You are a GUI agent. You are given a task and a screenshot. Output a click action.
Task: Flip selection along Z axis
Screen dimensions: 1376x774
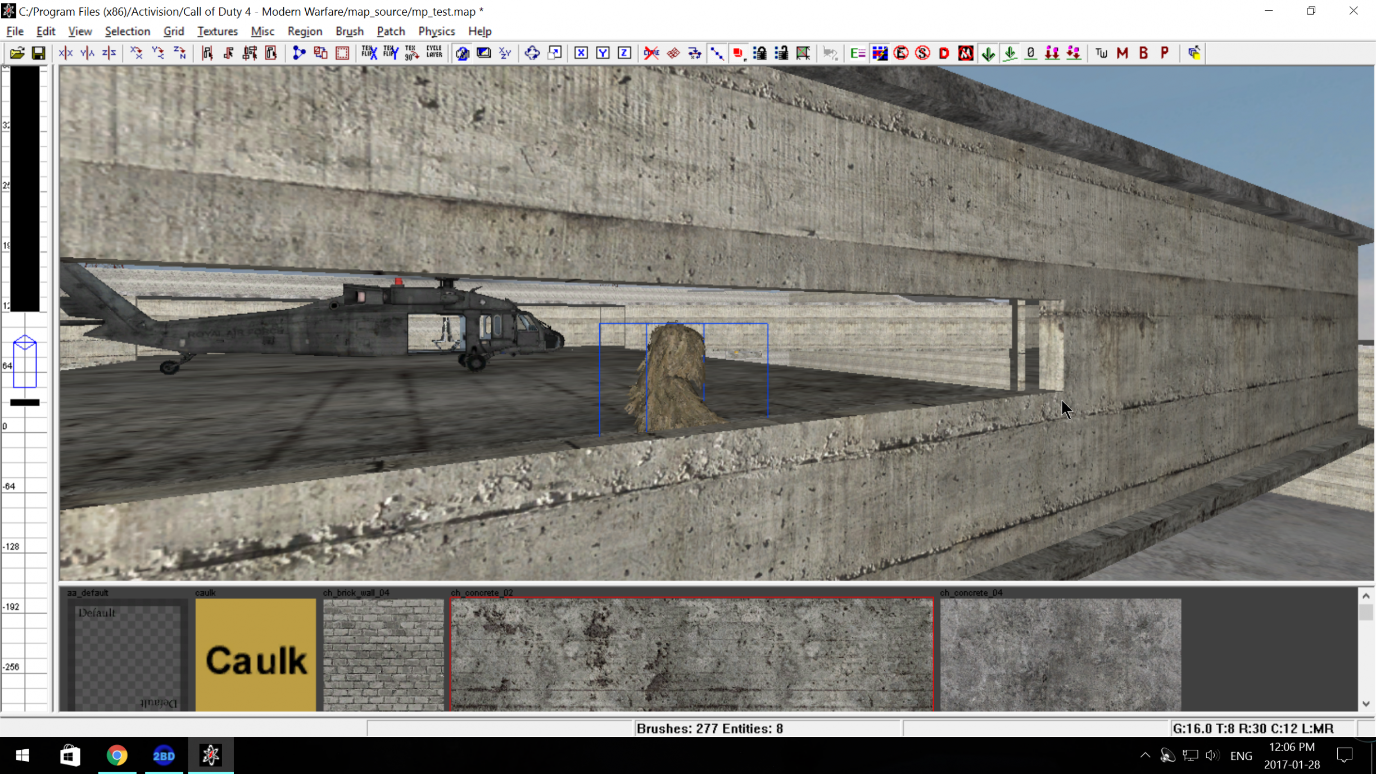coord(109,53)
